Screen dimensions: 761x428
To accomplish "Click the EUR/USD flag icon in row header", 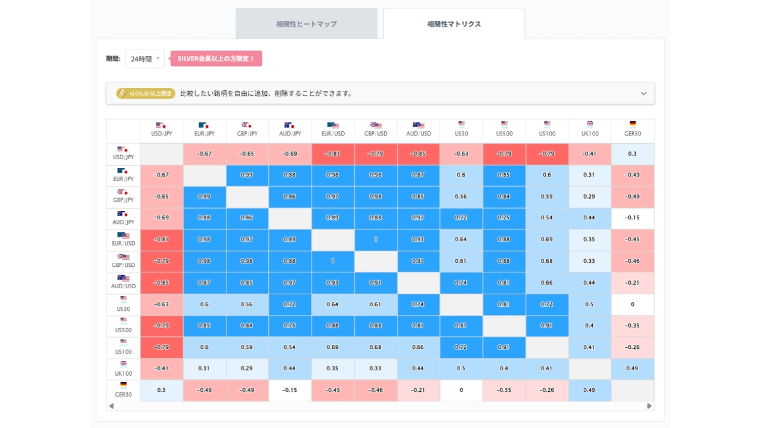I will pyautogui.click(x=123, y=235).
